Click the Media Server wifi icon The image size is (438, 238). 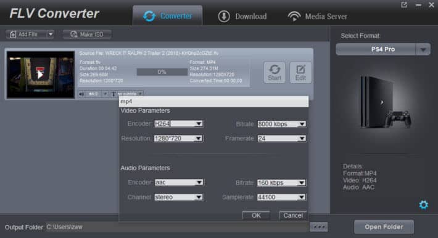pyautogui.click(x=294, y=17)
